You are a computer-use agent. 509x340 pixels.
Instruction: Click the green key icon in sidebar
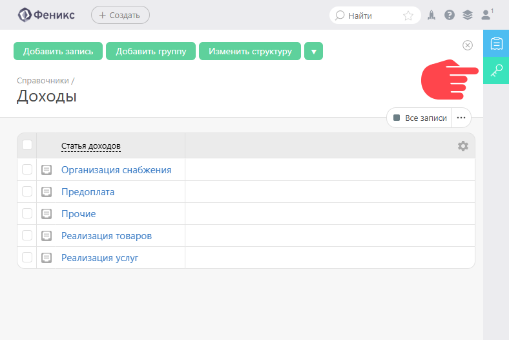(496, 70)
